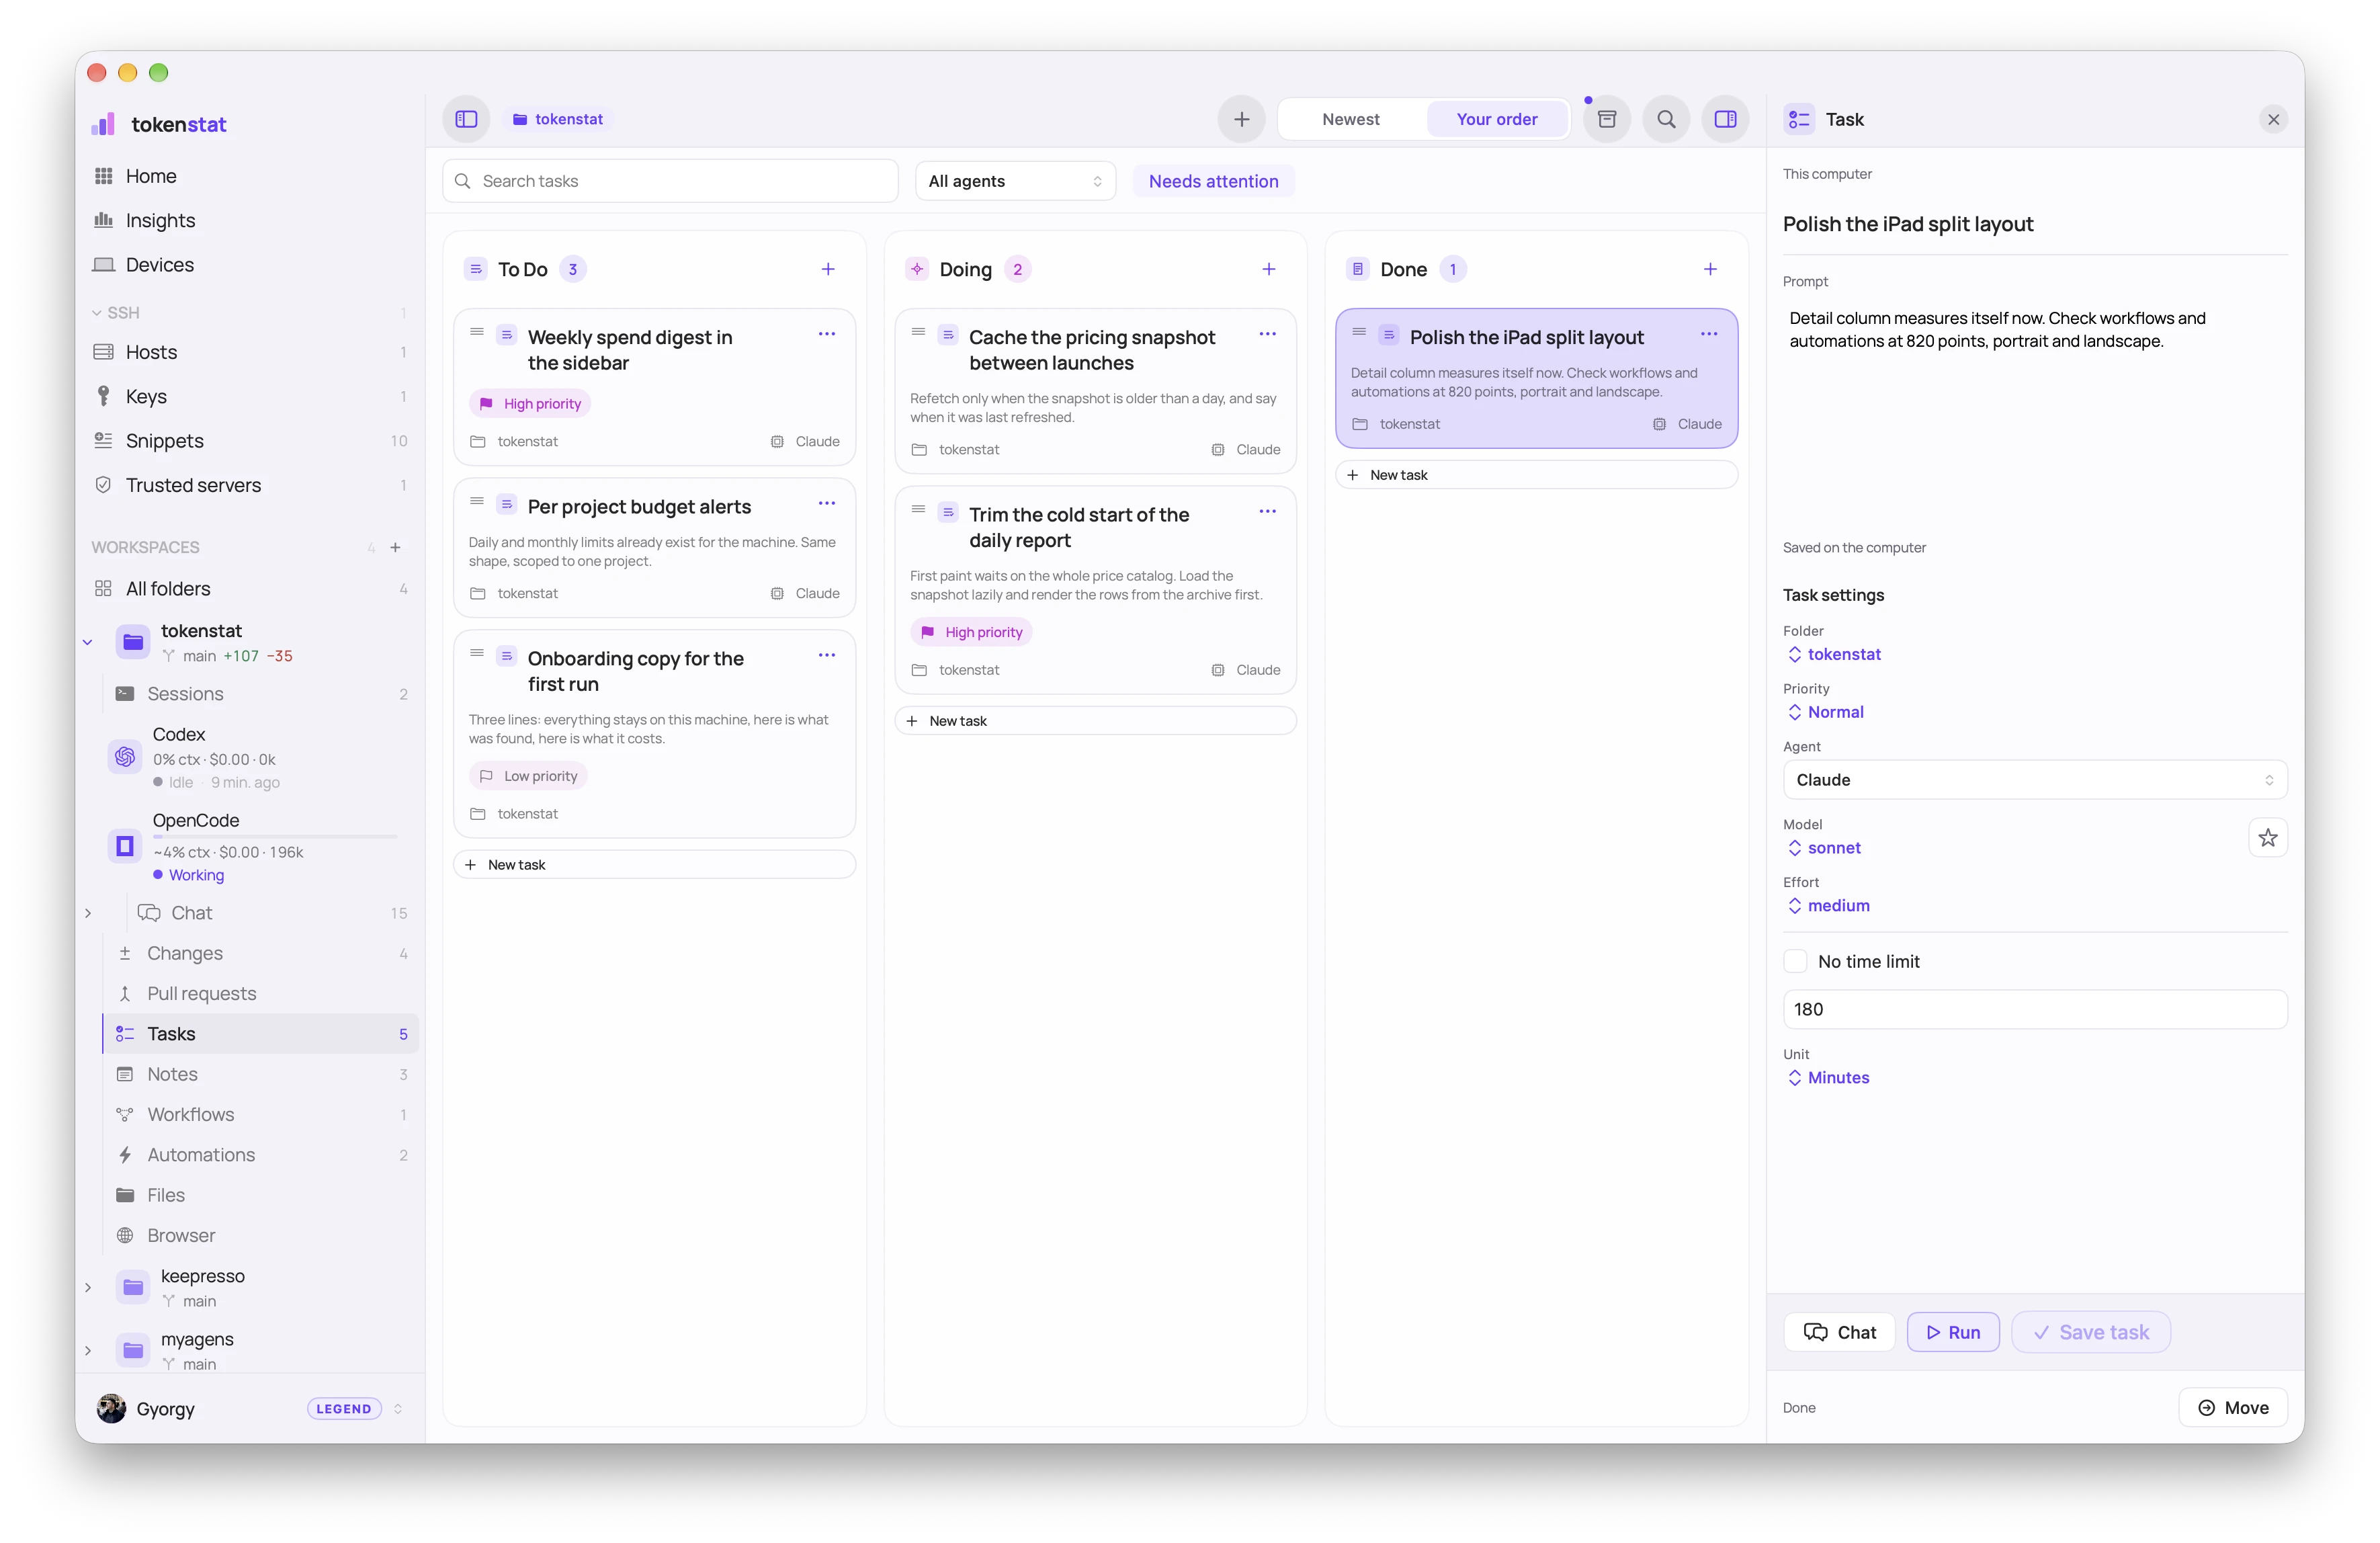
Task: Add a task with To Do plus icon
Action: [828, 269]
